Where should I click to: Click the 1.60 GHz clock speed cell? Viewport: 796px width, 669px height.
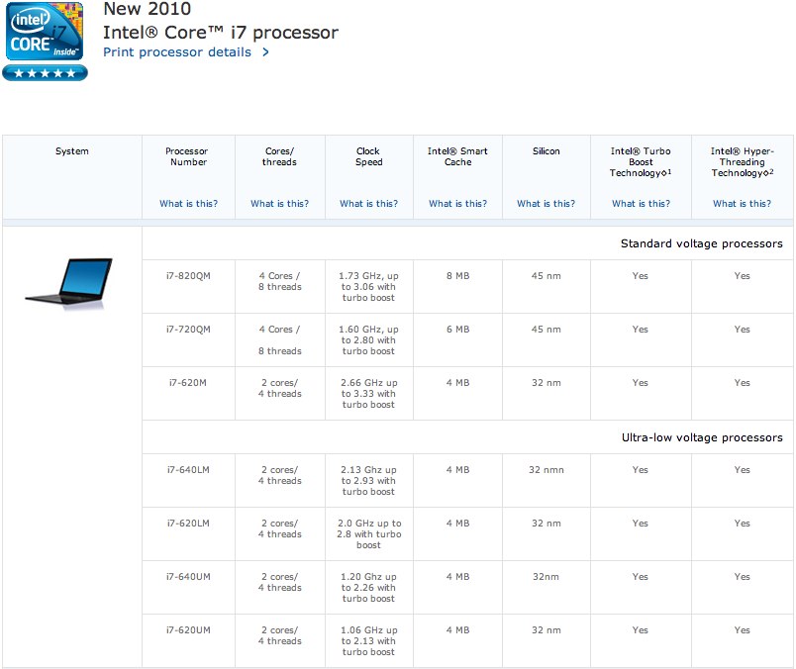(368, 340)
